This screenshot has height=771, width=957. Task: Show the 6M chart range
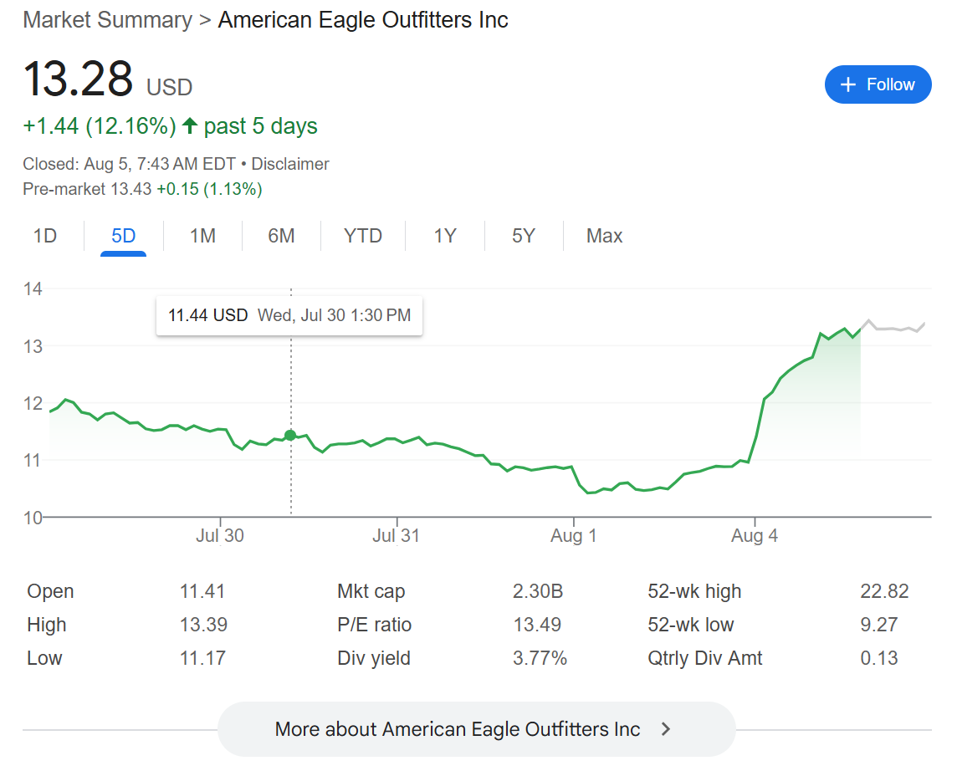(281, 236)
